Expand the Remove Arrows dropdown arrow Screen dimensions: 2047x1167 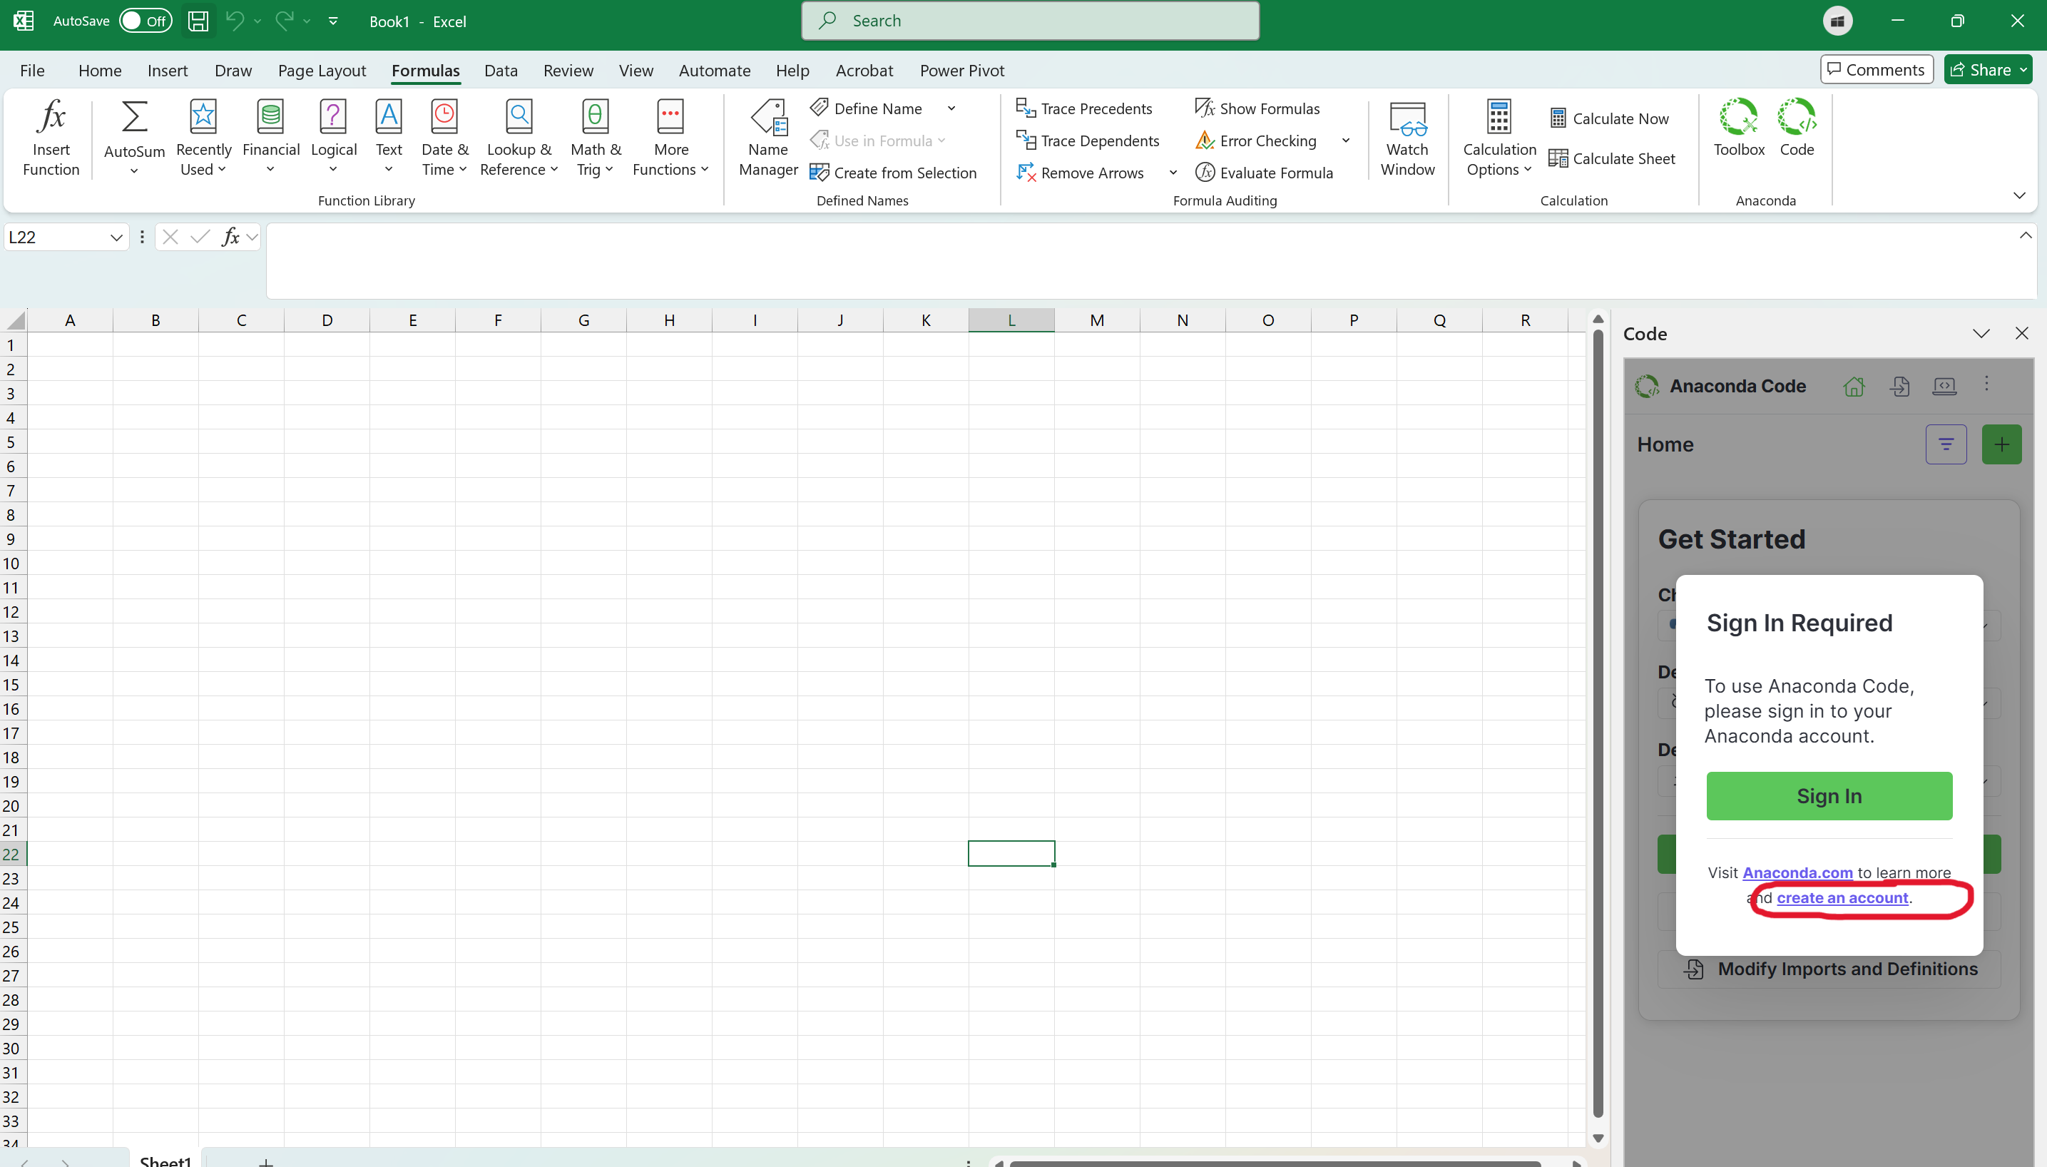1173,173
